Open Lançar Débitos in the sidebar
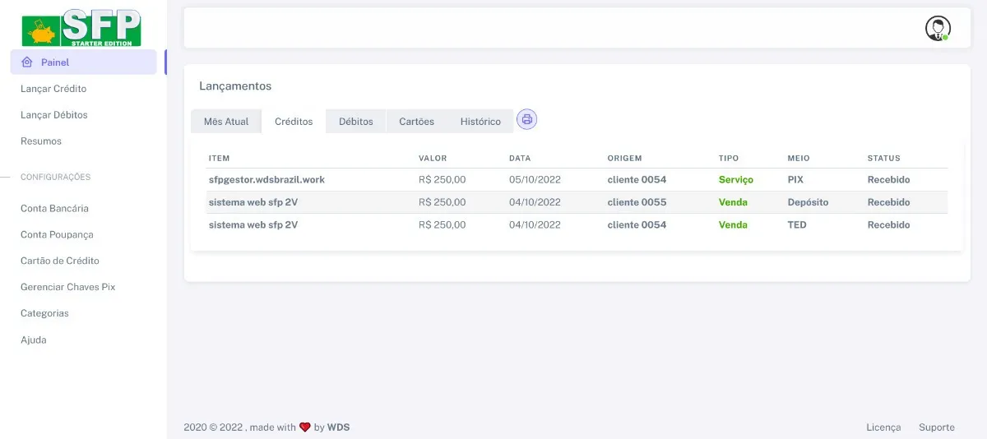This screenshot has height=439, width=987. (x=54, y=115)
